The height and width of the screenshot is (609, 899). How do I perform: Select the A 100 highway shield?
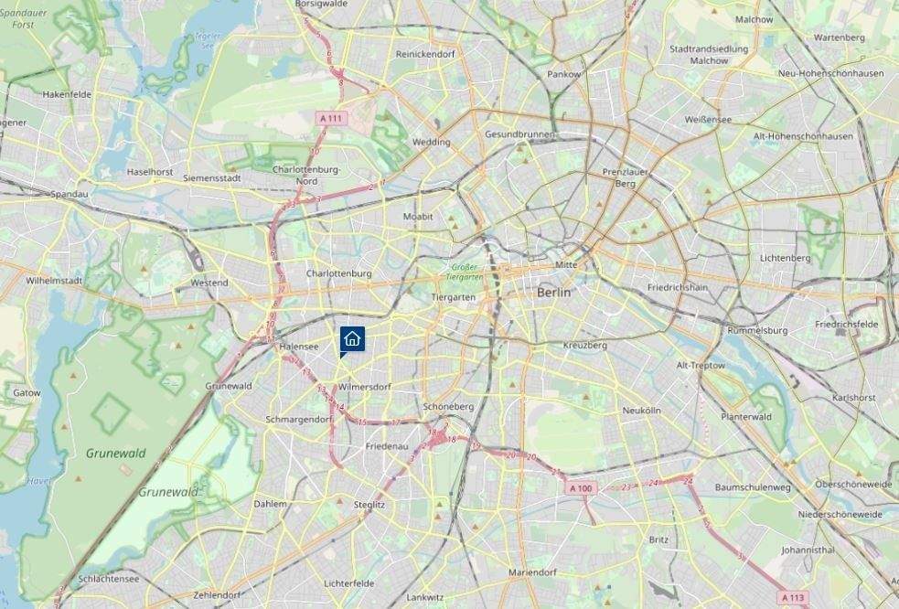pyautogui.click(x=582, y=488)
